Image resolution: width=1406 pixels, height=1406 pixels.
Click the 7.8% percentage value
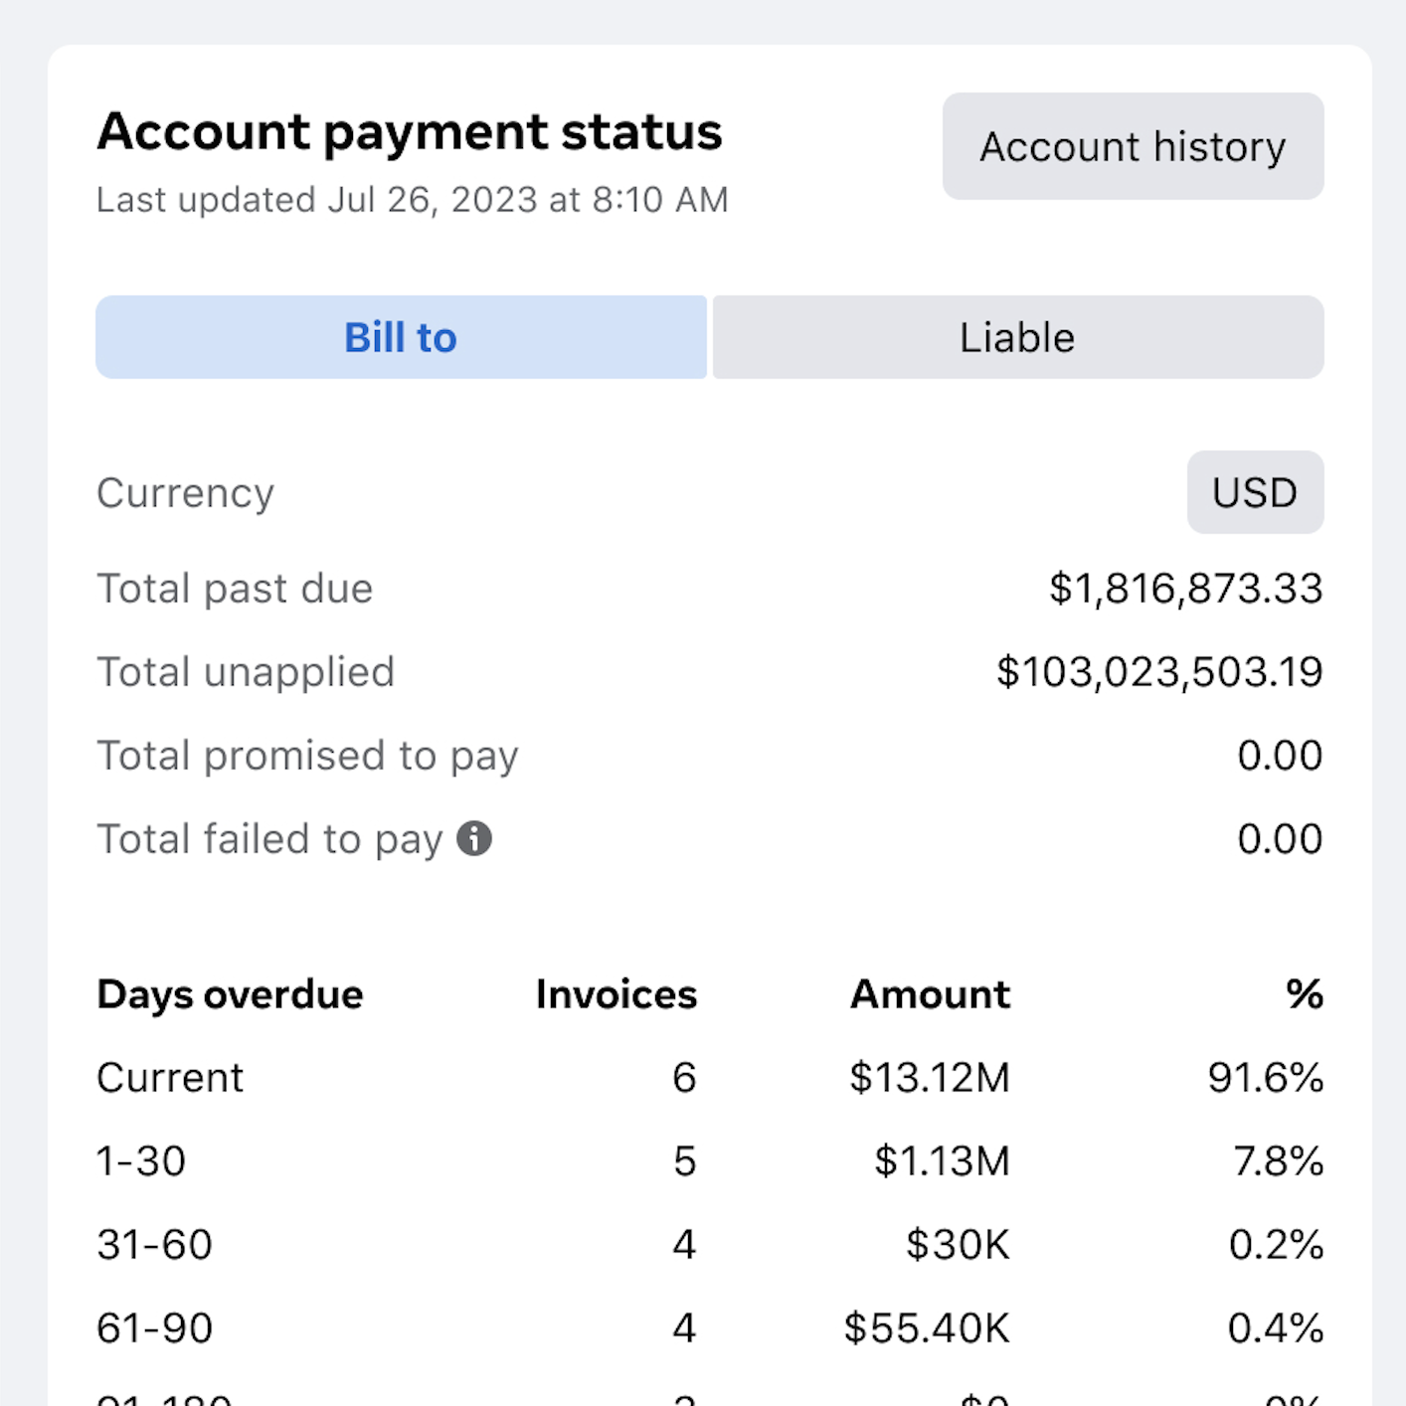point(1278,1161)
